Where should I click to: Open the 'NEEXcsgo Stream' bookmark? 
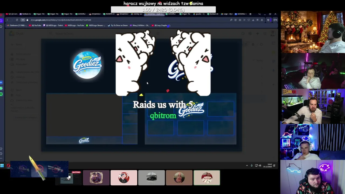coord(96,25)
